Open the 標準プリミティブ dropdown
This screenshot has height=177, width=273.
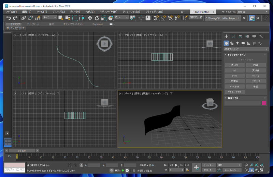point(246,49)
